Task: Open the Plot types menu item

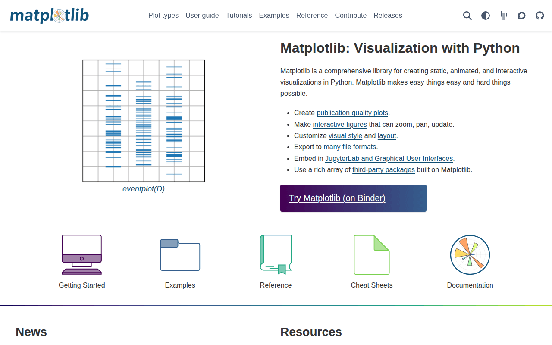Action: coord(163,15)
